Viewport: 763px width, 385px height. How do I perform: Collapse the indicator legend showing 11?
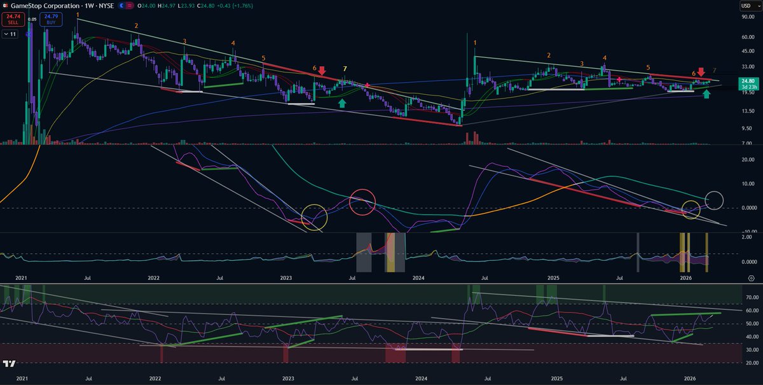point(10,34)
